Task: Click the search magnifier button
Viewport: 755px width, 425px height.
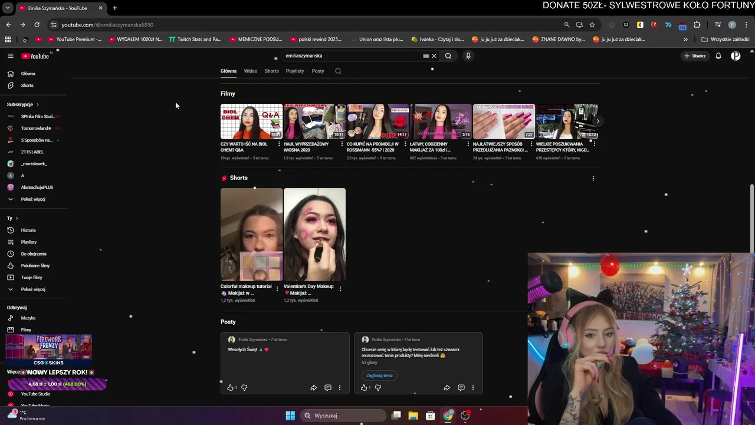Action: pyautogui.click(x=448, y=56)
